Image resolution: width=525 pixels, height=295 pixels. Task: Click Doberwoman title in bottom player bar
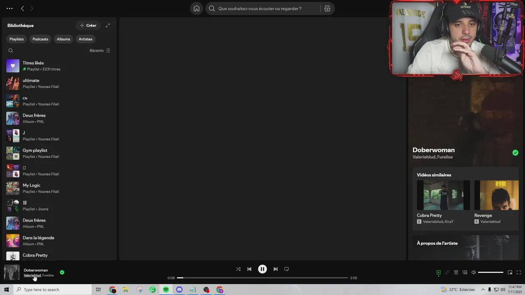tap(36, 270)
